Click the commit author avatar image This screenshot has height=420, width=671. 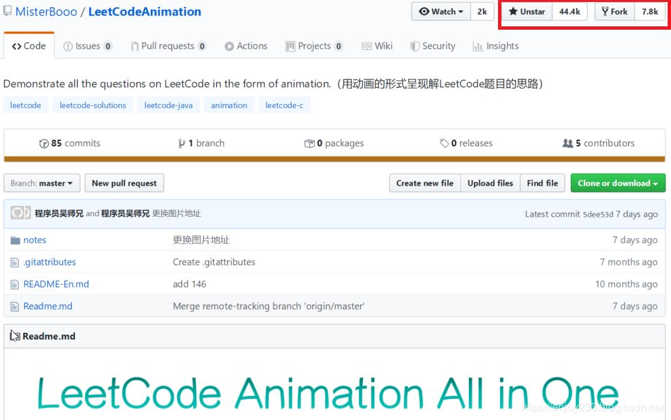point(20,213)
